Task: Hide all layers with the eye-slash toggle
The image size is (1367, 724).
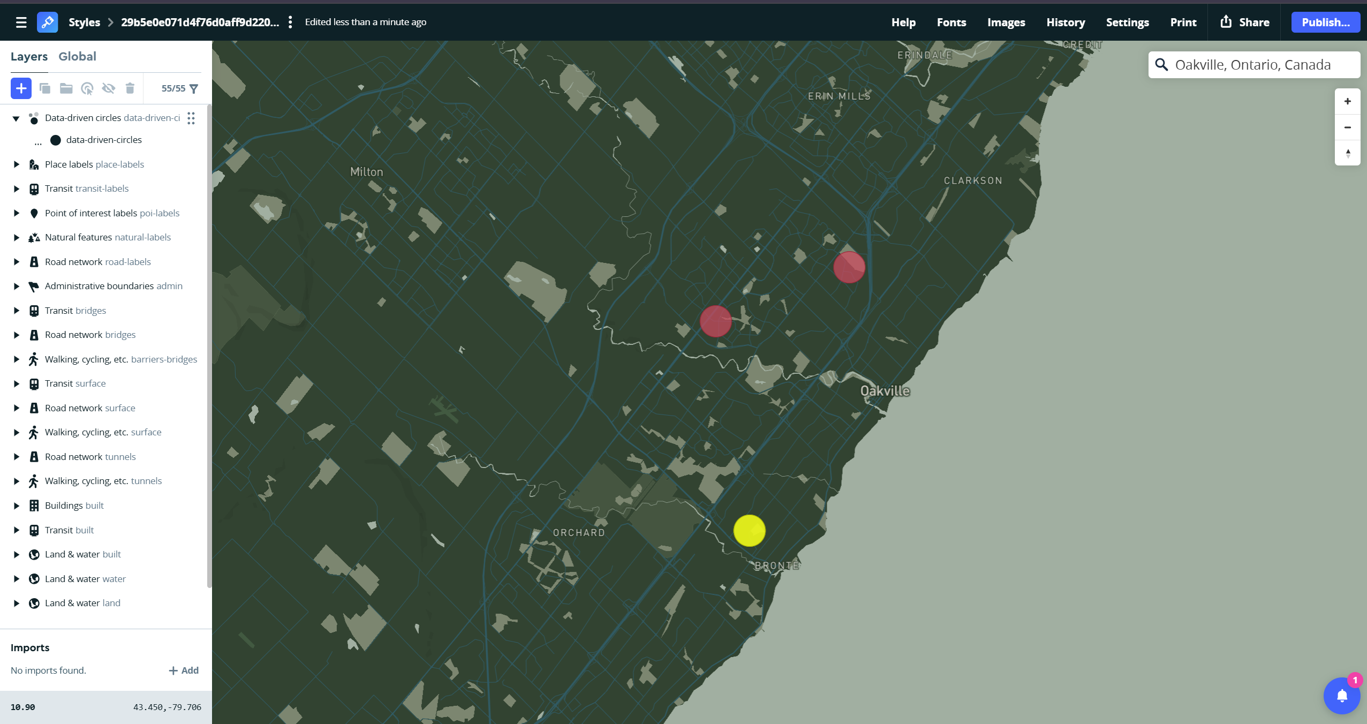Action: coord(109,88)
